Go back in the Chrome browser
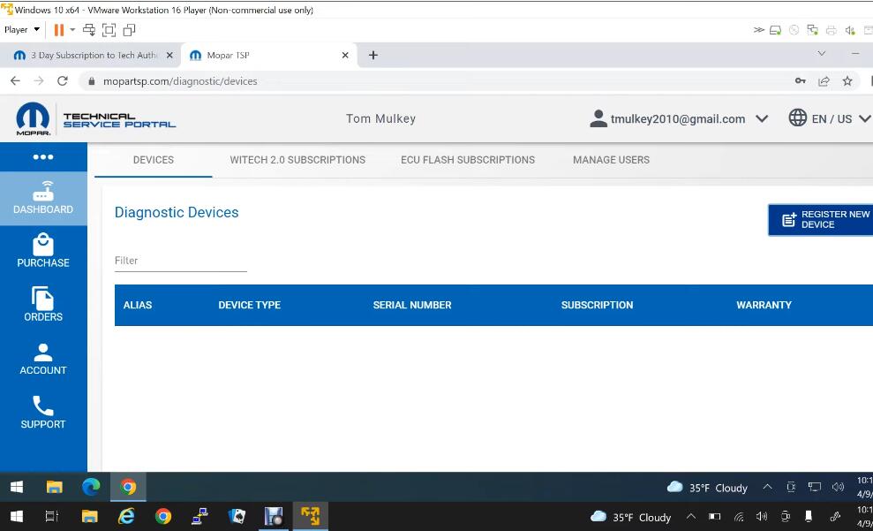 (x=15, y=80)
